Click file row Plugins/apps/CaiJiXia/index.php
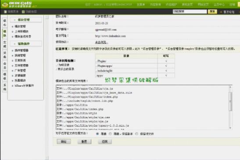Image resolution: width=240 pixels, height=160 pixels. 87,97
